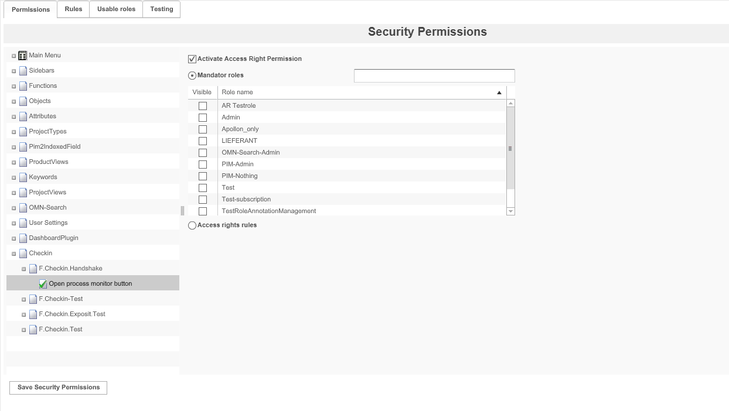Expand the Checkin tree node

pos(13,253)
